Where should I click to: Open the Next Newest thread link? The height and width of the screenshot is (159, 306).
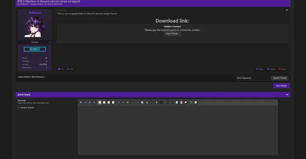pos(37,77)
